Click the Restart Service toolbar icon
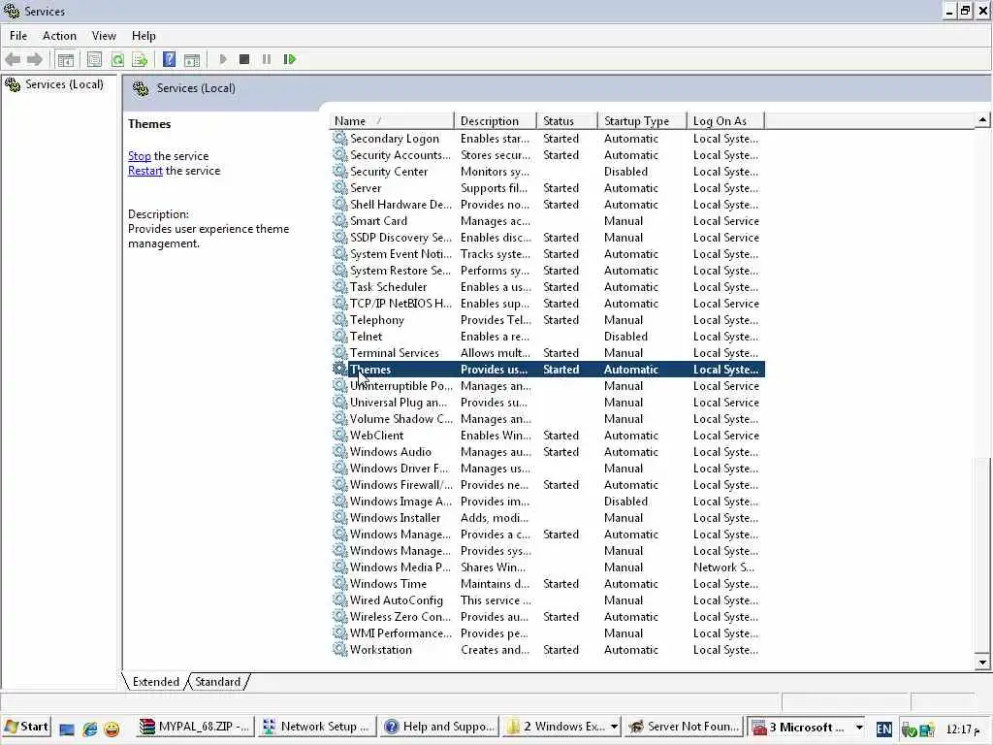 coord(289,59)
